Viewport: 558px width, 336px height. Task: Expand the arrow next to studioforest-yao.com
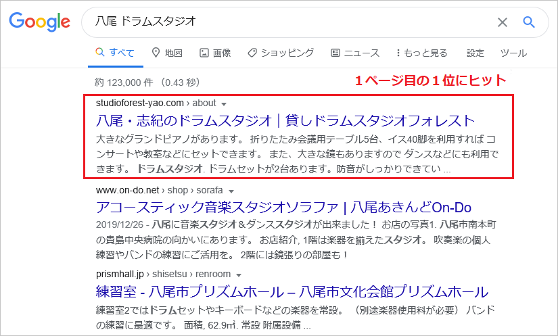[x=224, y=104]
